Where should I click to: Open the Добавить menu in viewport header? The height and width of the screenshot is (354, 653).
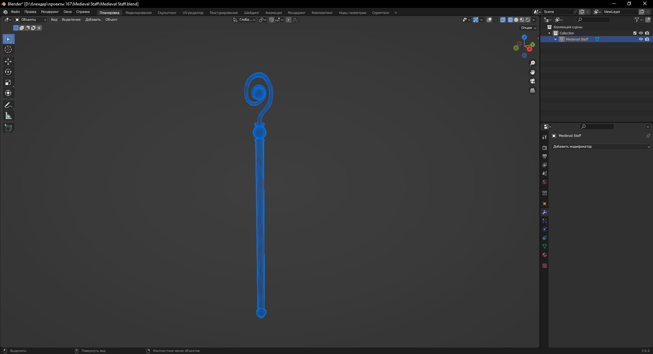coord(93,20)
